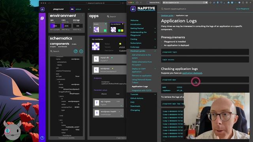Open the FAQ docs link
This screenshot has height=142, width=253.
point(132,102)
